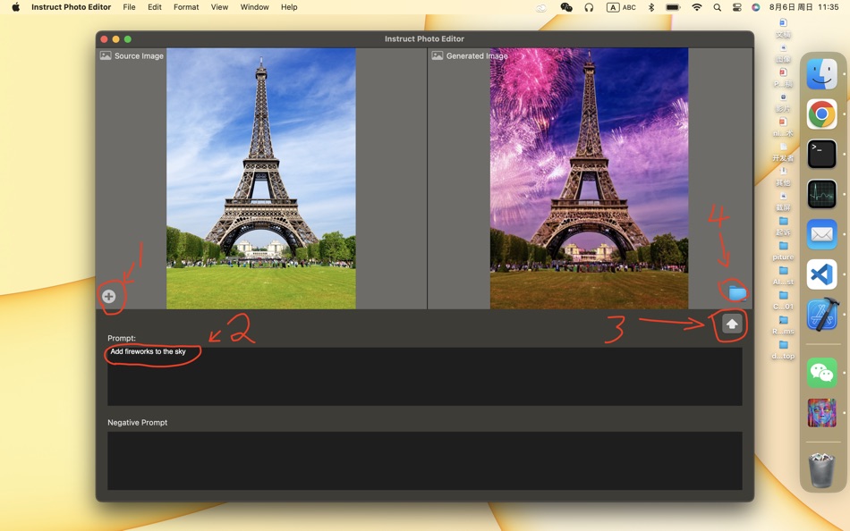This screenshot has width=850, height=531.
Task: Select the '文稿' item on the desktop
Action: 783,29
